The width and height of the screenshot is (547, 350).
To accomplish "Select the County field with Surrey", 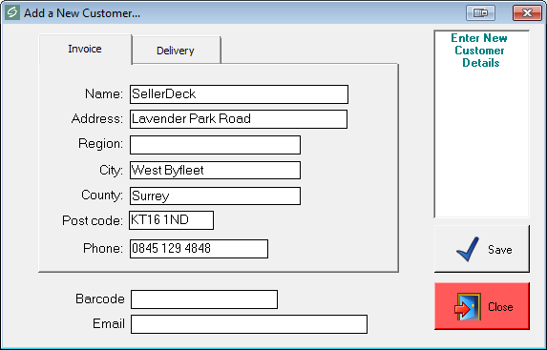I will coord(215,196).
